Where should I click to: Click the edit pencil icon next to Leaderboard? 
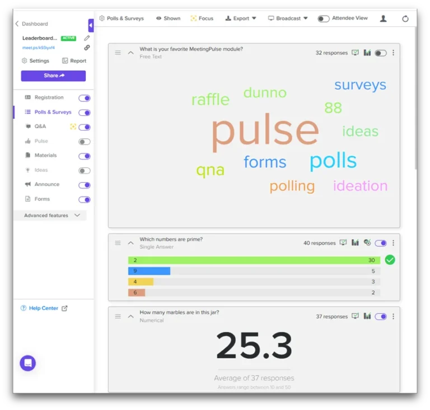tap(87, 38)
